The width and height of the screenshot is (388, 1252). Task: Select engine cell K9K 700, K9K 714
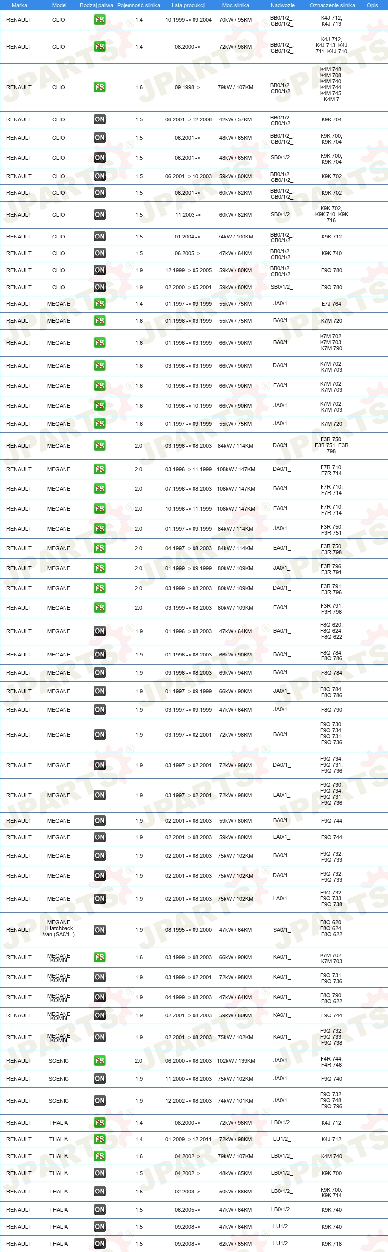click(x=331, y=1192)
